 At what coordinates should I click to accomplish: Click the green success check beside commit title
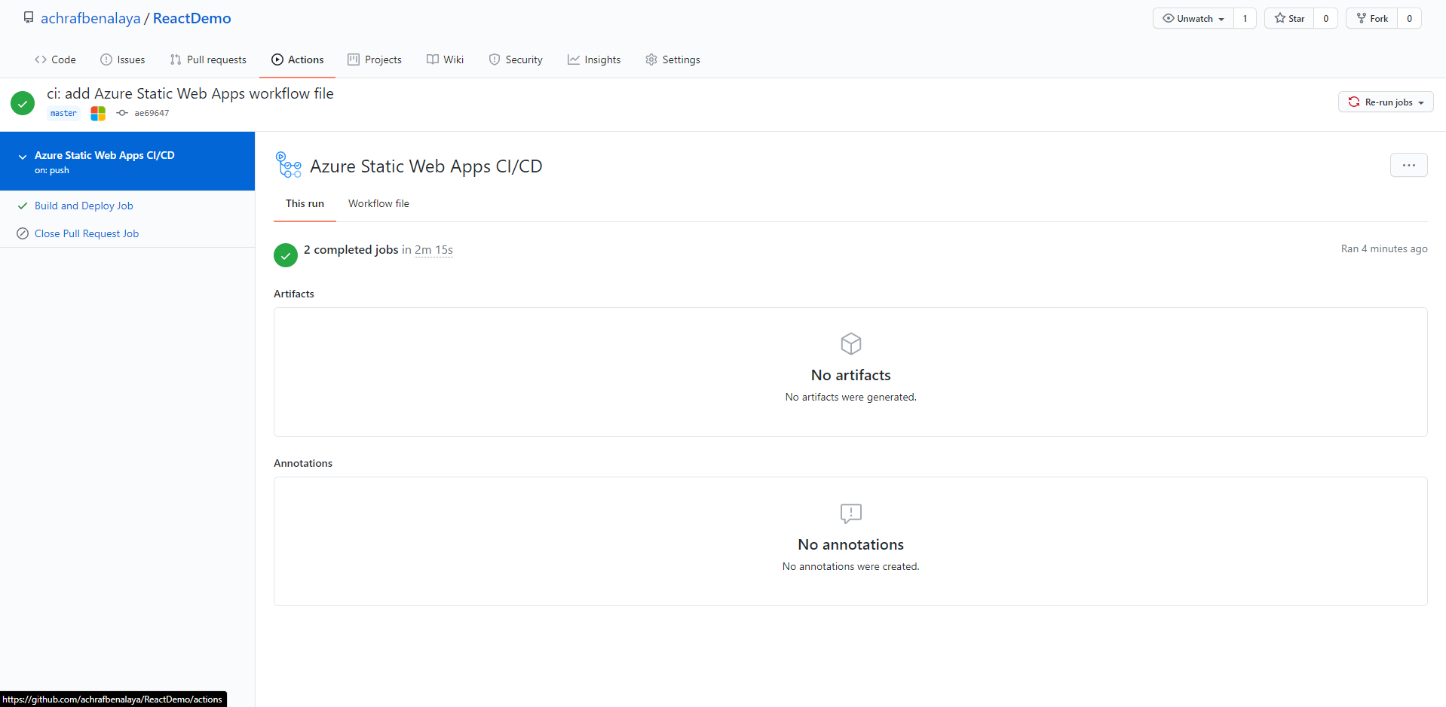[22, 102]
